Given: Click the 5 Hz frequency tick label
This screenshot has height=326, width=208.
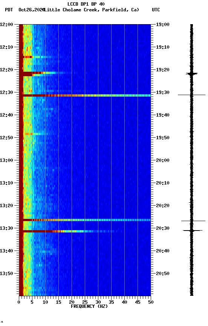Looking at the screenshot, I should 32,302.
